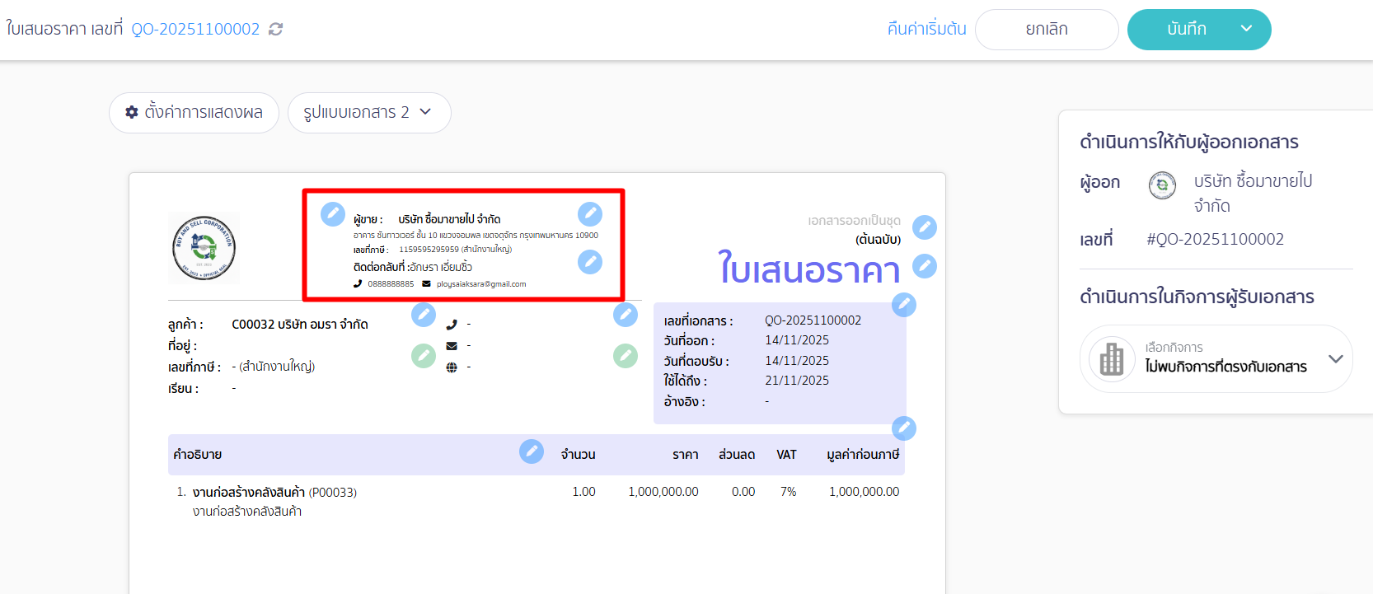The height and width of the screenshot is (594, 1373).
Task: Click the ใบเสนอราคา document title text
Action: pyautogui.click(x=809, y=269)
